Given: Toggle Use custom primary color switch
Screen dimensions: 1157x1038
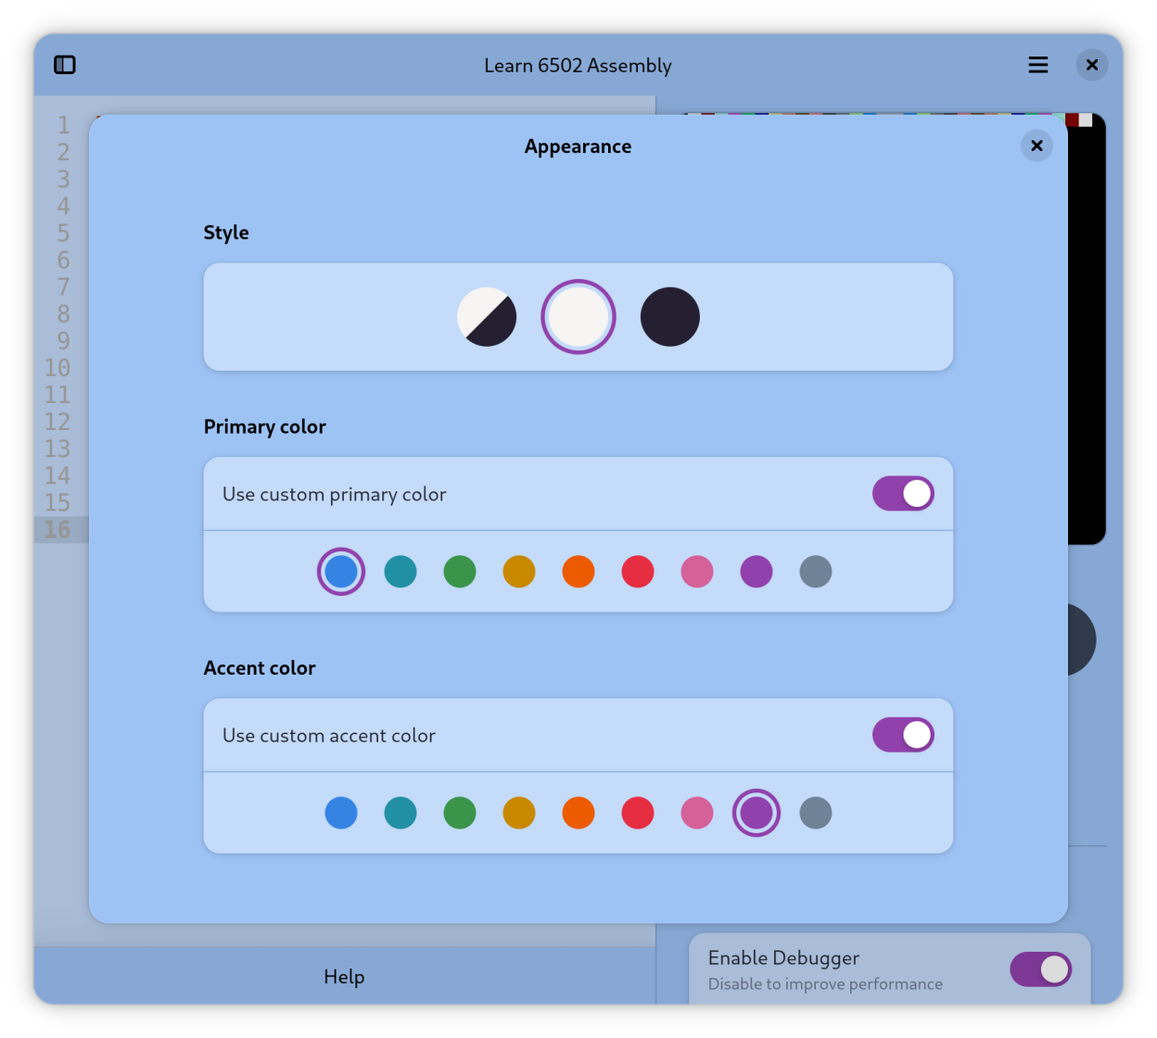Looking at the screenshot, I should tap(903, 494).
